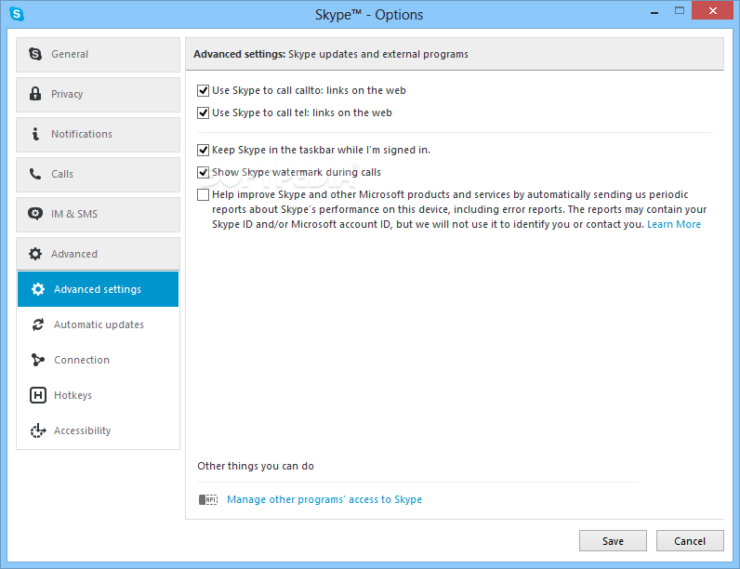Click the Automatic updates refresh icon
This screenshot has width=740, height=569.
38,324
